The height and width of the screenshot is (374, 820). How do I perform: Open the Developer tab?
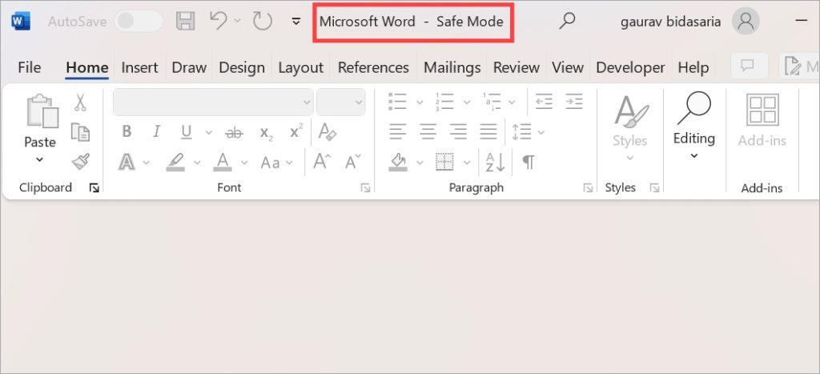point(631,67)
